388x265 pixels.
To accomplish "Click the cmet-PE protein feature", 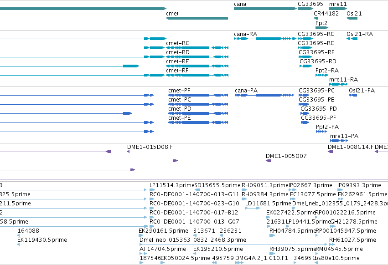I will (198, 122).
